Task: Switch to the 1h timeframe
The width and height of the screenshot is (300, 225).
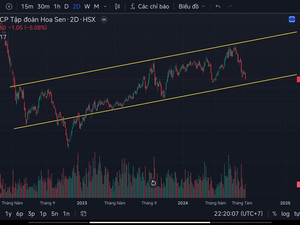Action: pyautogui.click(x=57, y=7)
